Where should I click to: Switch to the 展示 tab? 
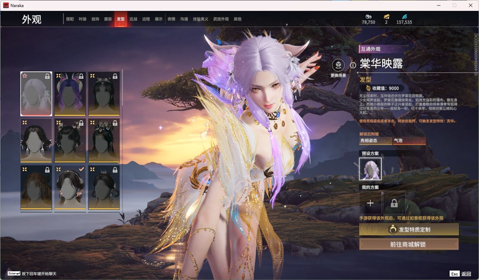point(159,19)
